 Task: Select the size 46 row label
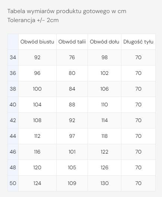pyautogui.click(x=13, y=152)
